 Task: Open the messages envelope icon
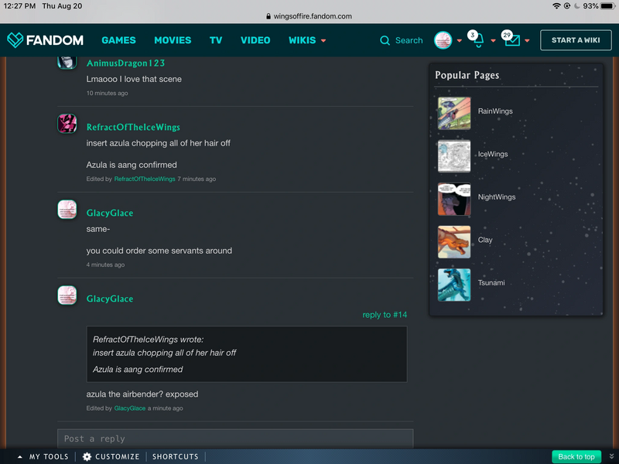point(511,40)
